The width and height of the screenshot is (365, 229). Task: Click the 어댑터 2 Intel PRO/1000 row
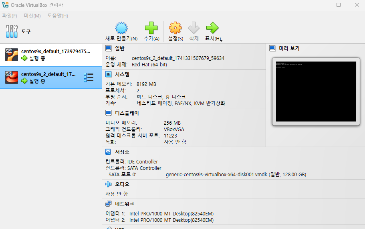tap(159, 220)
